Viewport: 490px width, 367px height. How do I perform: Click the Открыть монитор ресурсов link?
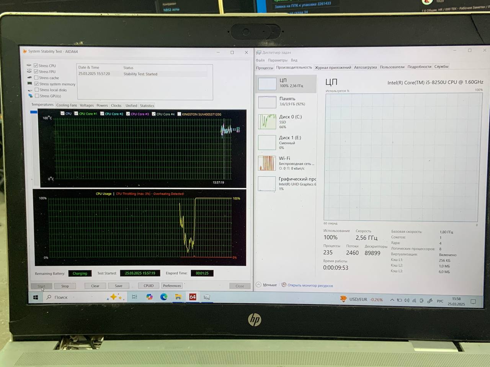coord(310,285)
